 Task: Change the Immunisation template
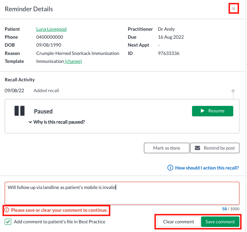coord(73,61)
